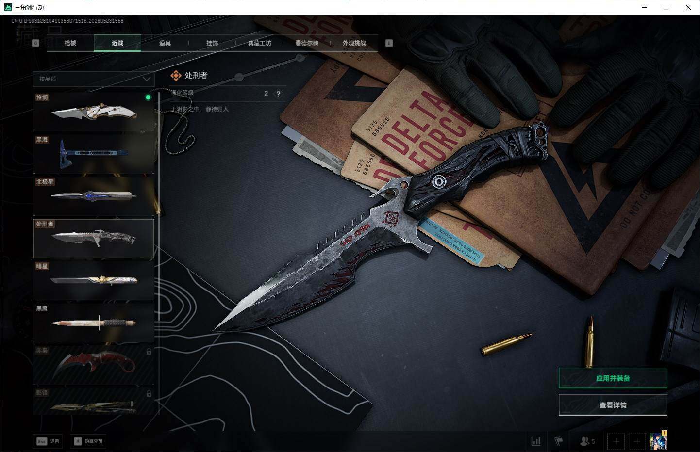The width and height of the screenshot is (700, 452).
Task: Open the bar chart statistics icon
Action: [536, 441]
